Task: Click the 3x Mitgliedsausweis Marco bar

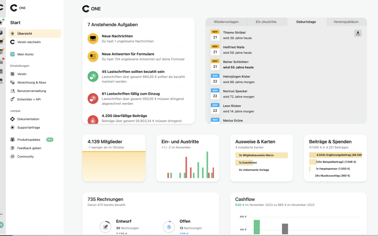Action: click(x=261, y=155)
